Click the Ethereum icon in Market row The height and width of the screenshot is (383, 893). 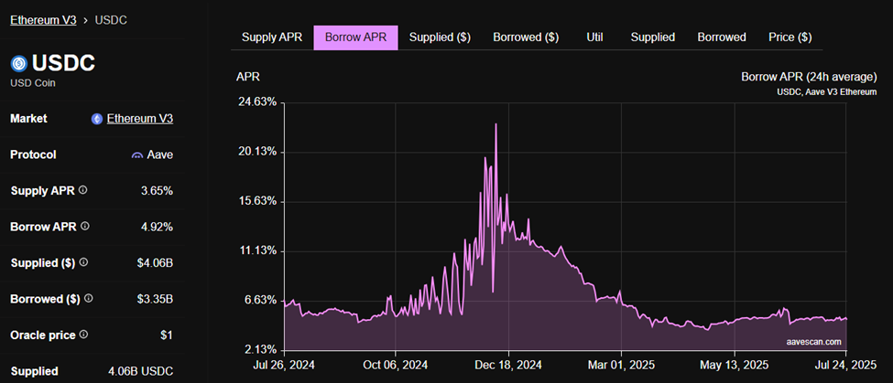tap(97, 119)
